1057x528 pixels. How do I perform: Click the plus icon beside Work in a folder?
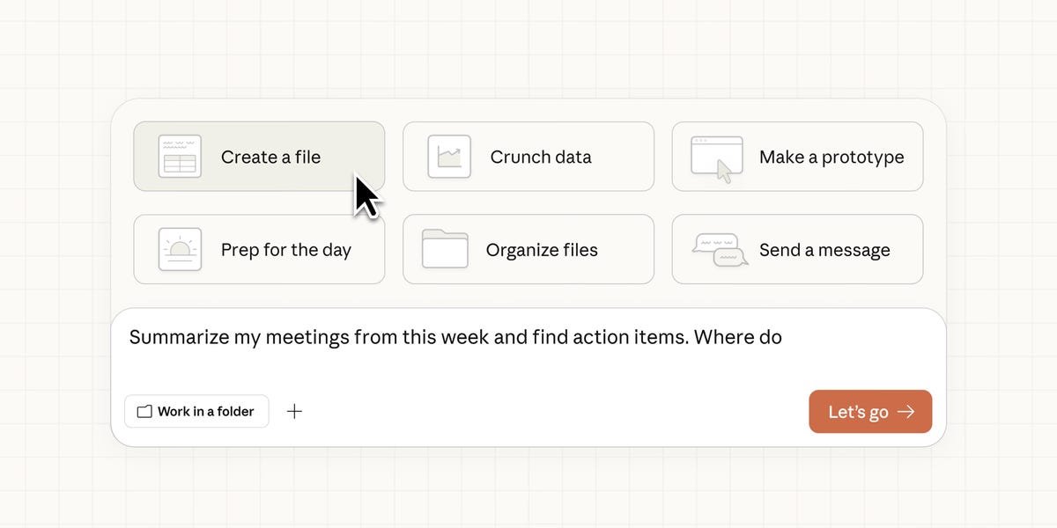(x=295, y=411)
